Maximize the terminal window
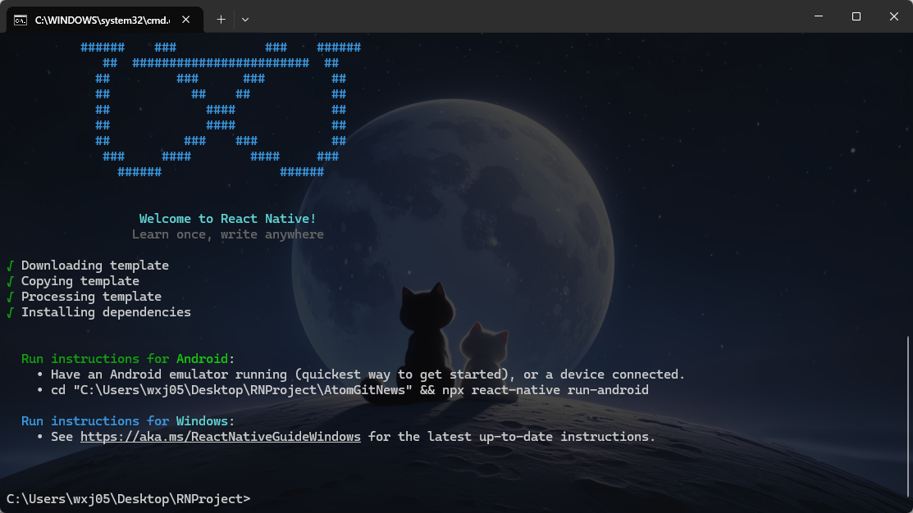The height and width of the screenshot is (513, 913). click(x=856, y=16)
